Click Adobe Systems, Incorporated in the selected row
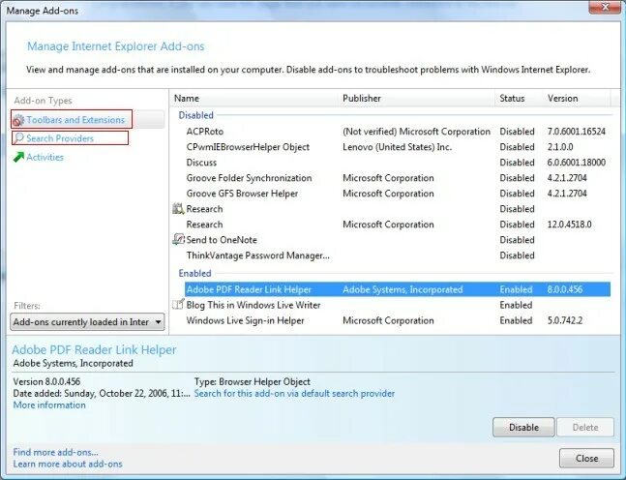Viewport: 626px width, 480px height. coord(402,289)
